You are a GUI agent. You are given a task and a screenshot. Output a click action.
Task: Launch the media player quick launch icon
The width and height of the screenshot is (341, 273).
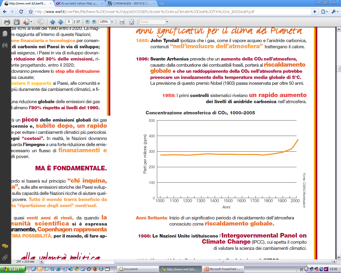coord(101,269)
